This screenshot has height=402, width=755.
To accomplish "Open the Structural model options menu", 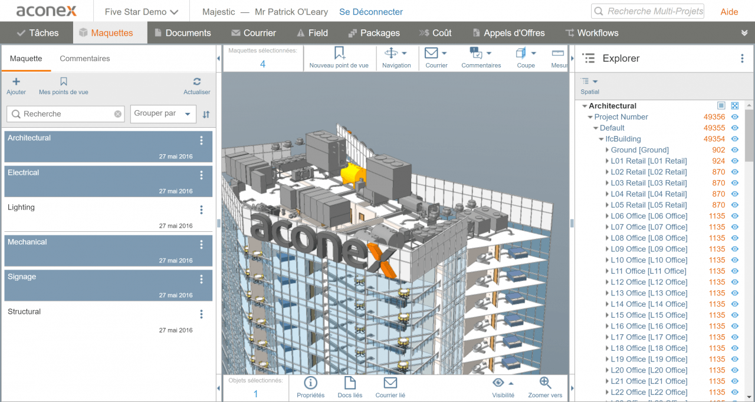I will (201, 314).
